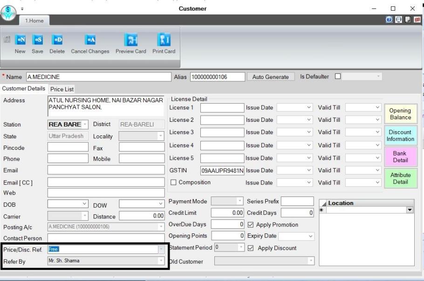Open the DOB date picker

(x=84, y=204)
